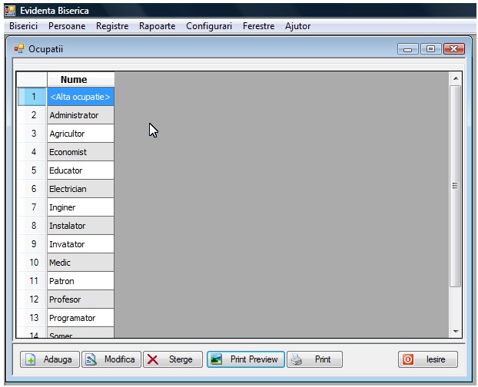Click the Print button with printer icon
Image resolution: width=478 pixels, height=387 pixels.
314,359
